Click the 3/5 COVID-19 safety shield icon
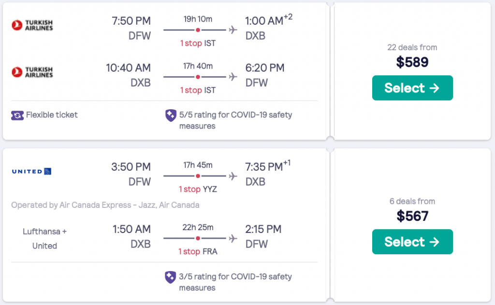The image size is (495, 305). click(170, 277)
